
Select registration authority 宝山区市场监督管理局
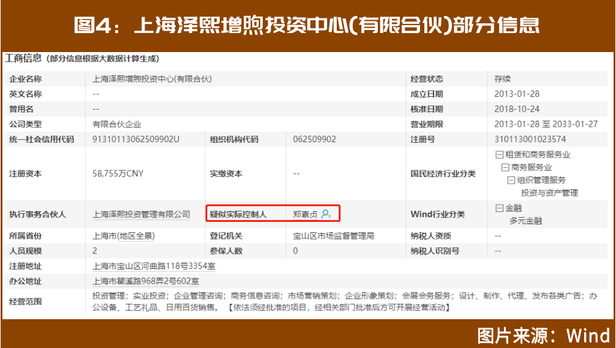(334, 236)
